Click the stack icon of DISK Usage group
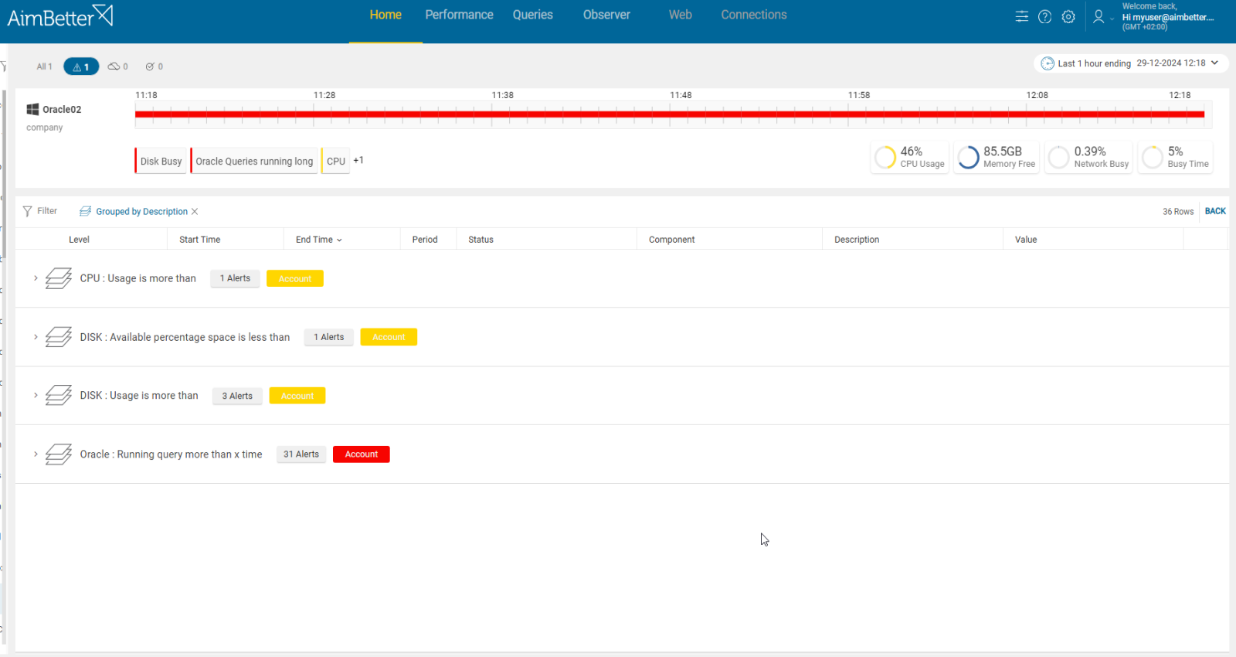1236x657 pixels. point(59,395)
